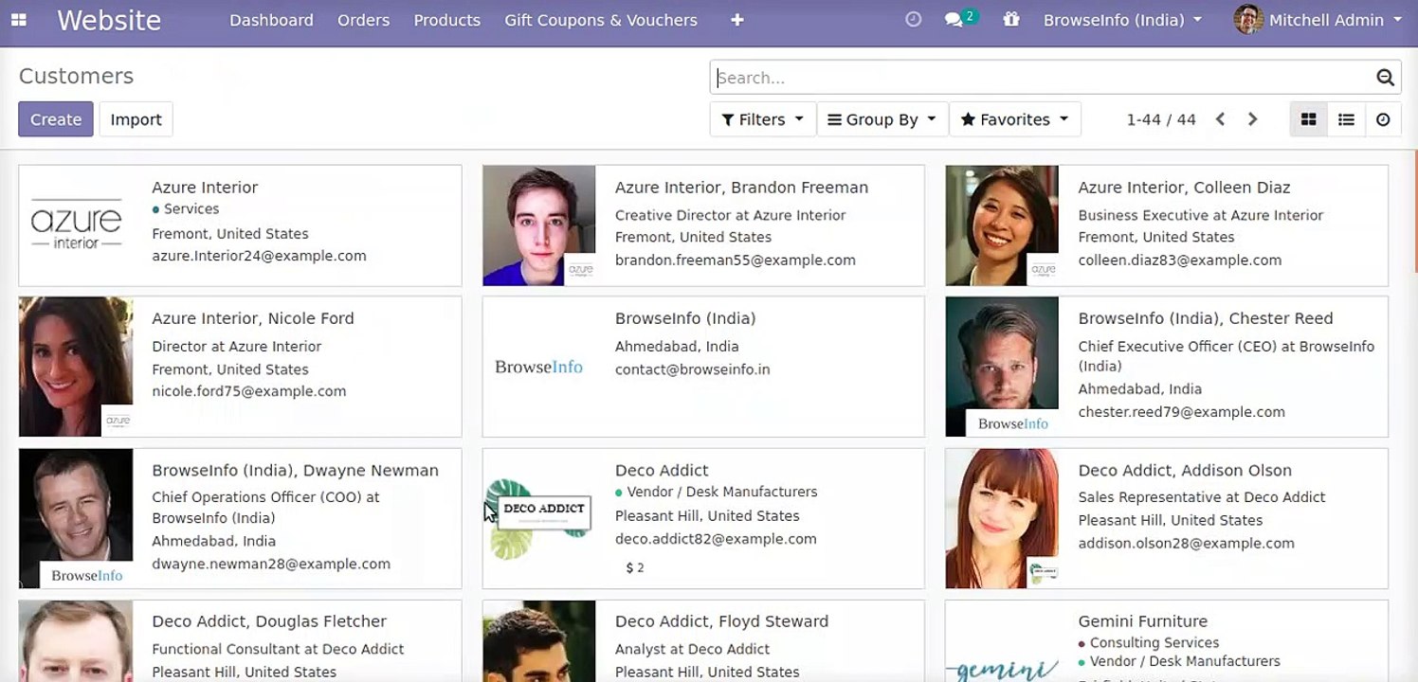Click the Website app title
The image size is (1418, 682).
point(109,20)
